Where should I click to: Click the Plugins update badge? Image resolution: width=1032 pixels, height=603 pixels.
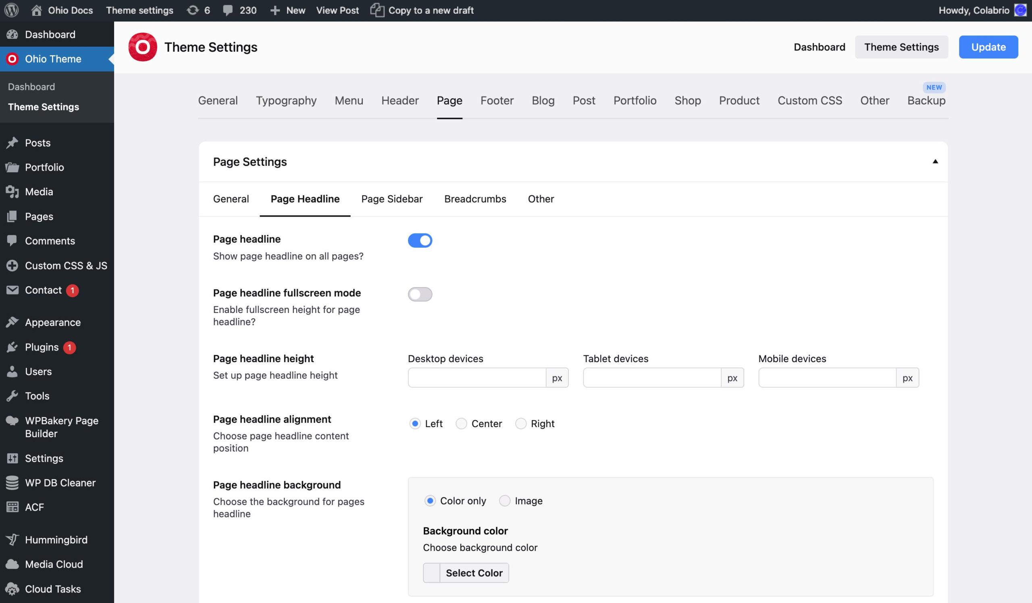click(x=70, y=347)
